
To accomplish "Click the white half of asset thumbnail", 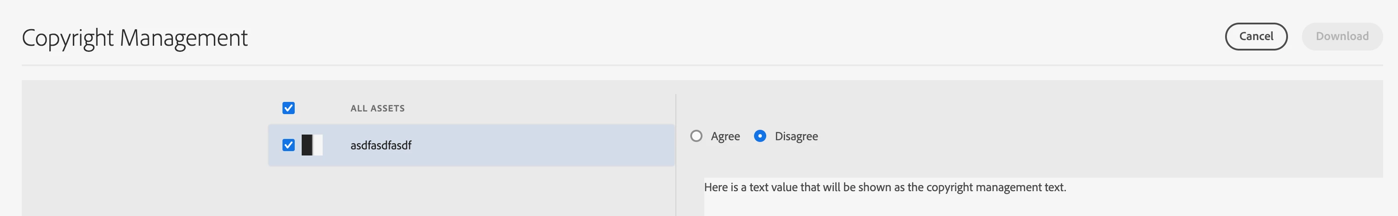I will point(318,145).
